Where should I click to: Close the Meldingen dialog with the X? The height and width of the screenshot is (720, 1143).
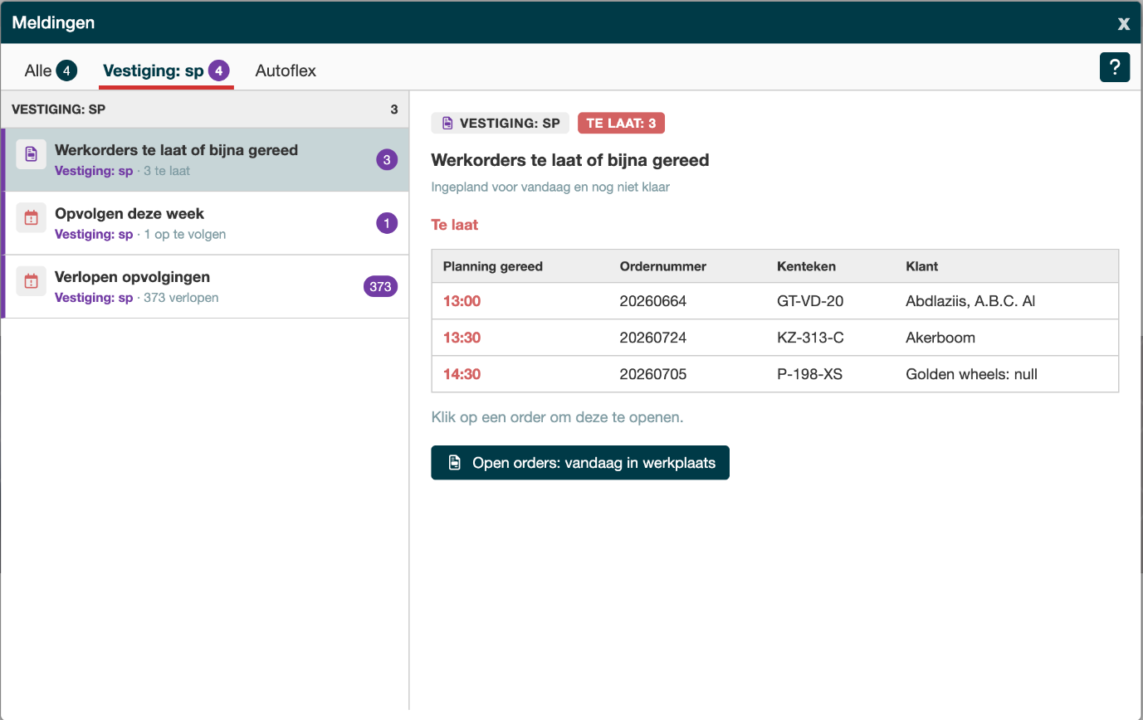[1123, 23]
